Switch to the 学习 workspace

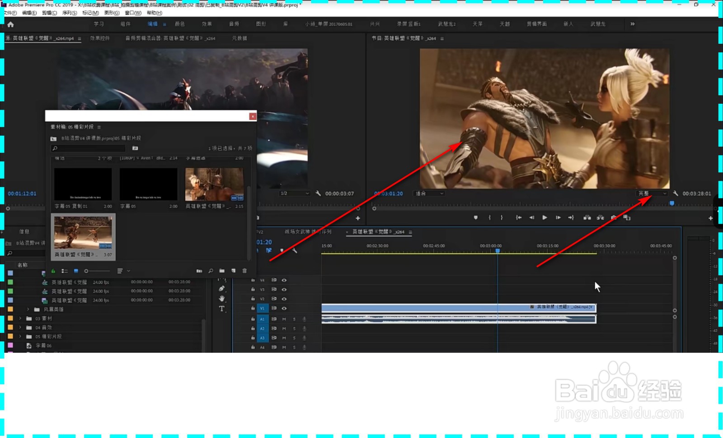coord(99,24)
